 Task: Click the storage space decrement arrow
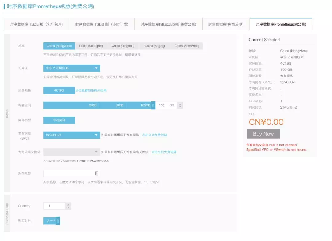[x=180, y=107]
